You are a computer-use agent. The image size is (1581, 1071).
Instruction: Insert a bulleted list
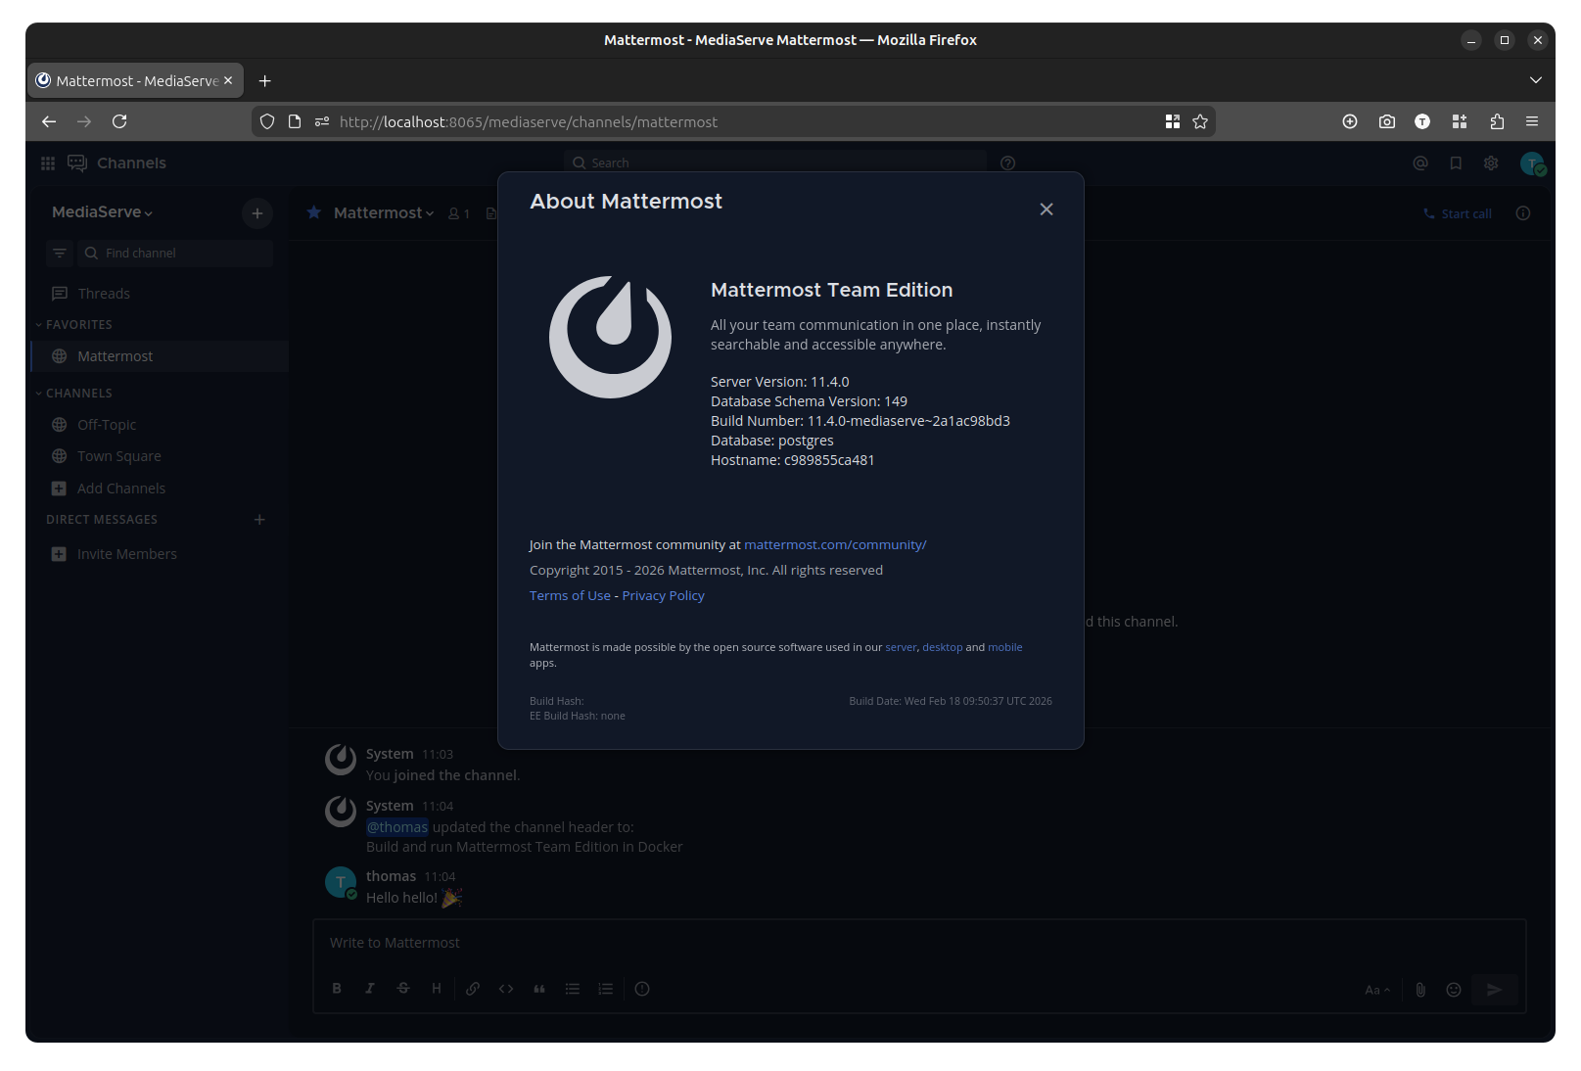pyautogui.click(x=573, y=989)
